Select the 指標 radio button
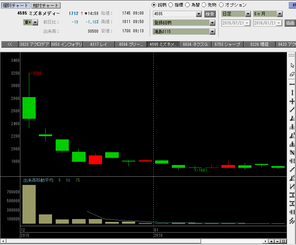 click(x=171, y=5)
